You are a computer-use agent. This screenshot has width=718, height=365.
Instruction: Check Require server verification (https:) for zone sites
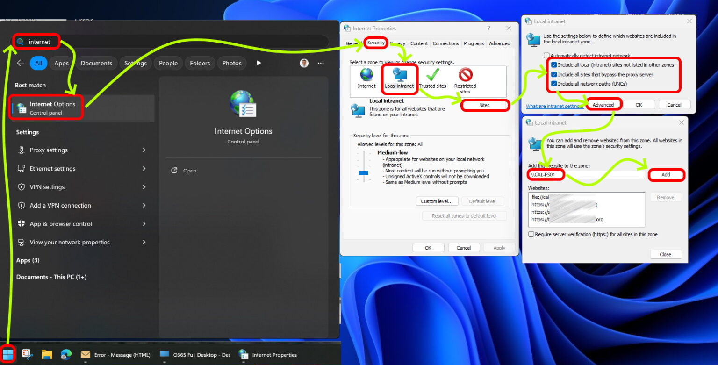[531, 234]
